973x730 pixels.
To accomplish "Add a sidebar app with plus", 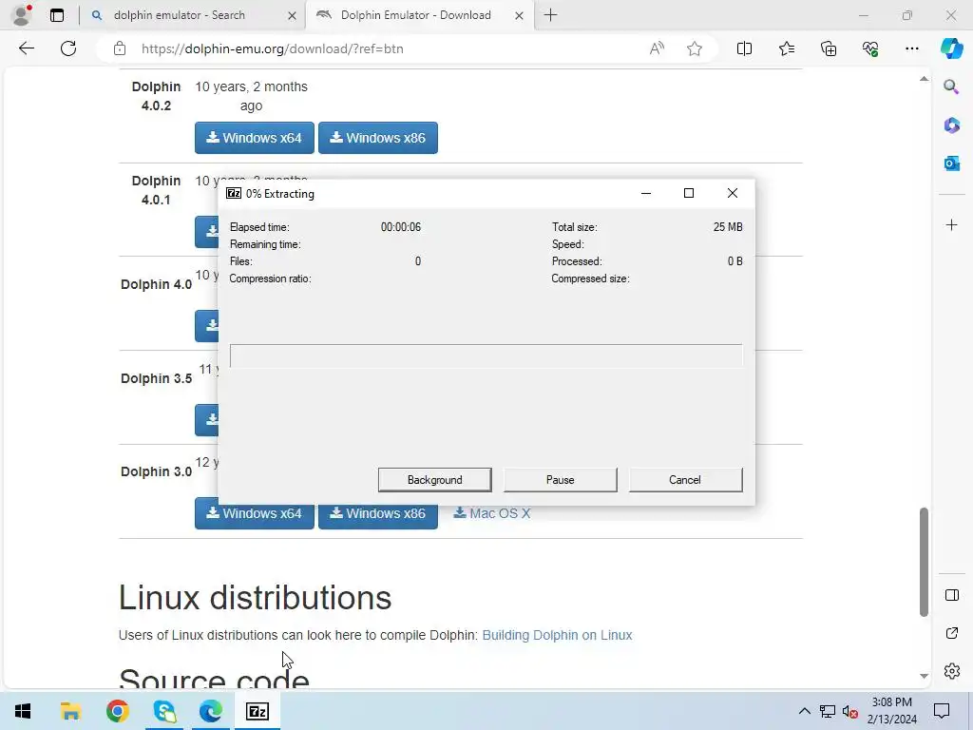I will point(951,224).
